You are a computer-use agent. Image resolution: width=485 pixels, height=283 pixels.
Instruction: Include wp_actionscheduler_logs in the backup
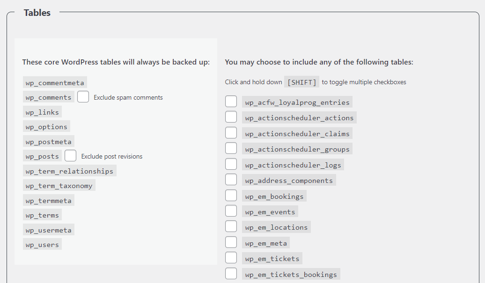point(231,164)
